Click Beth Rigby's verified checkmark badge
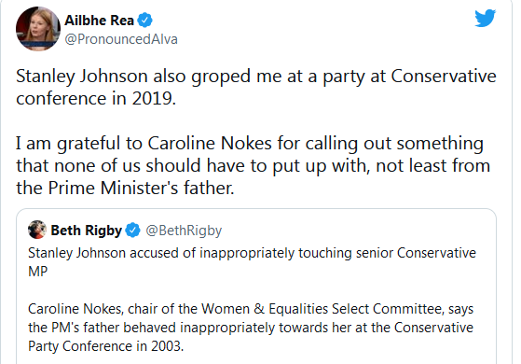The width and height of the screenshot is (521, 364). [133, 231]
